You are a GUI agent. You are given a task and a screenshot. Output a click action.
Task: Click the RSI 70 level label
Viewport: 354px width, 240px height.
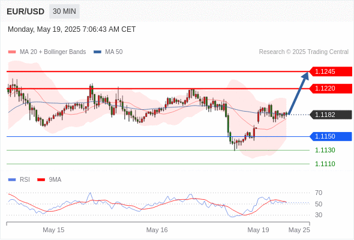coord(319,193)
